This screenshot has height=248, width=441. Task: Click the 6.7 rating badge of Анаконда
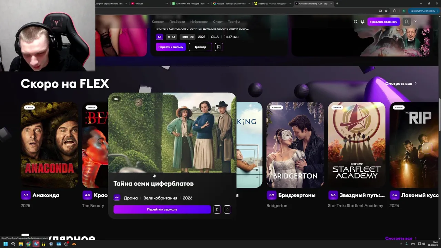click(x=25, y=195)
